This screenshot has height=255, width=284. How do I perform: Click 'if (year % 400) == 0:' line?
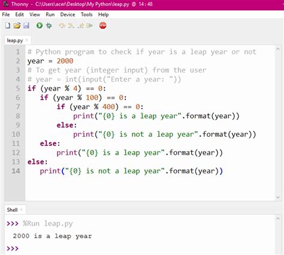tap(100, 107)
